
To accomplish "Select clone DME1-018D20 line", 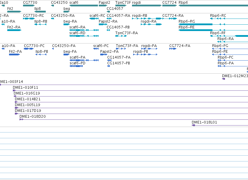I will click(134, 120).
